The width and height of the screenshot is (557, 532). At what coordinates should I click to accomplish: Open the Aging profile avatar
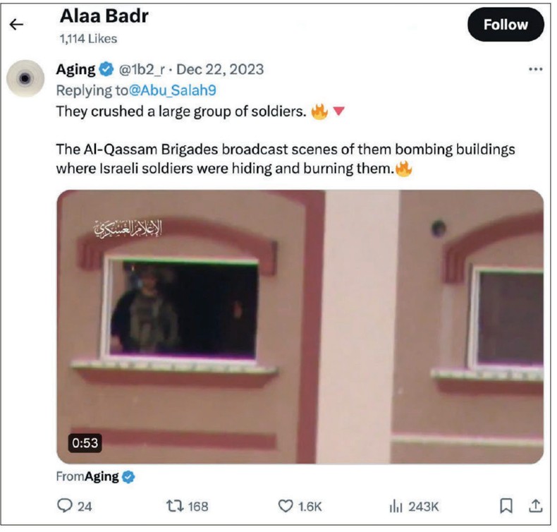coord(25,78)
